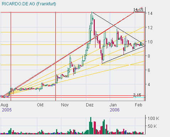Screen dimensions: 170x137
Task: Click the price axis value 6
Action: [x=149, y=70]
